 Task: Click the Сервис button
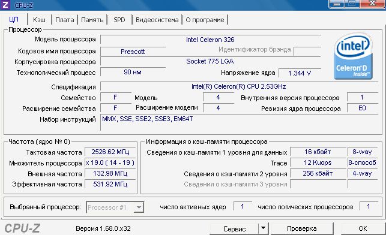234,228
